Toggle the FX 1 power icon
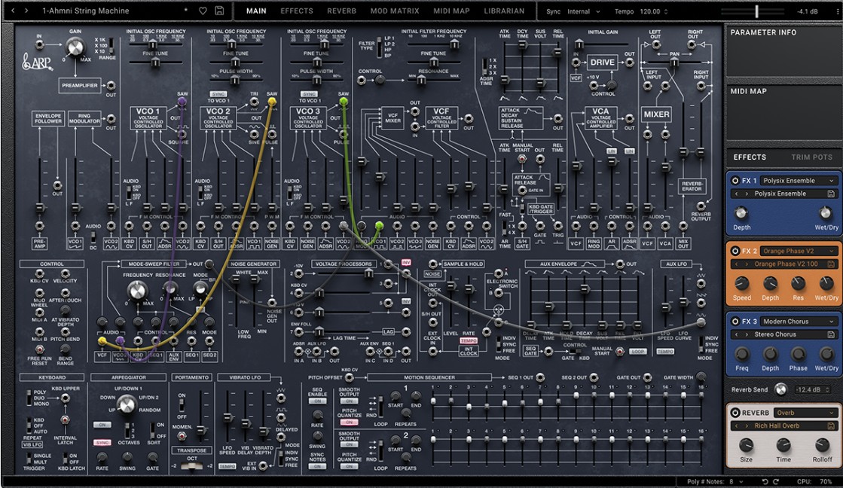The width and height of the screenshot is (843, 488). point(735,181)
